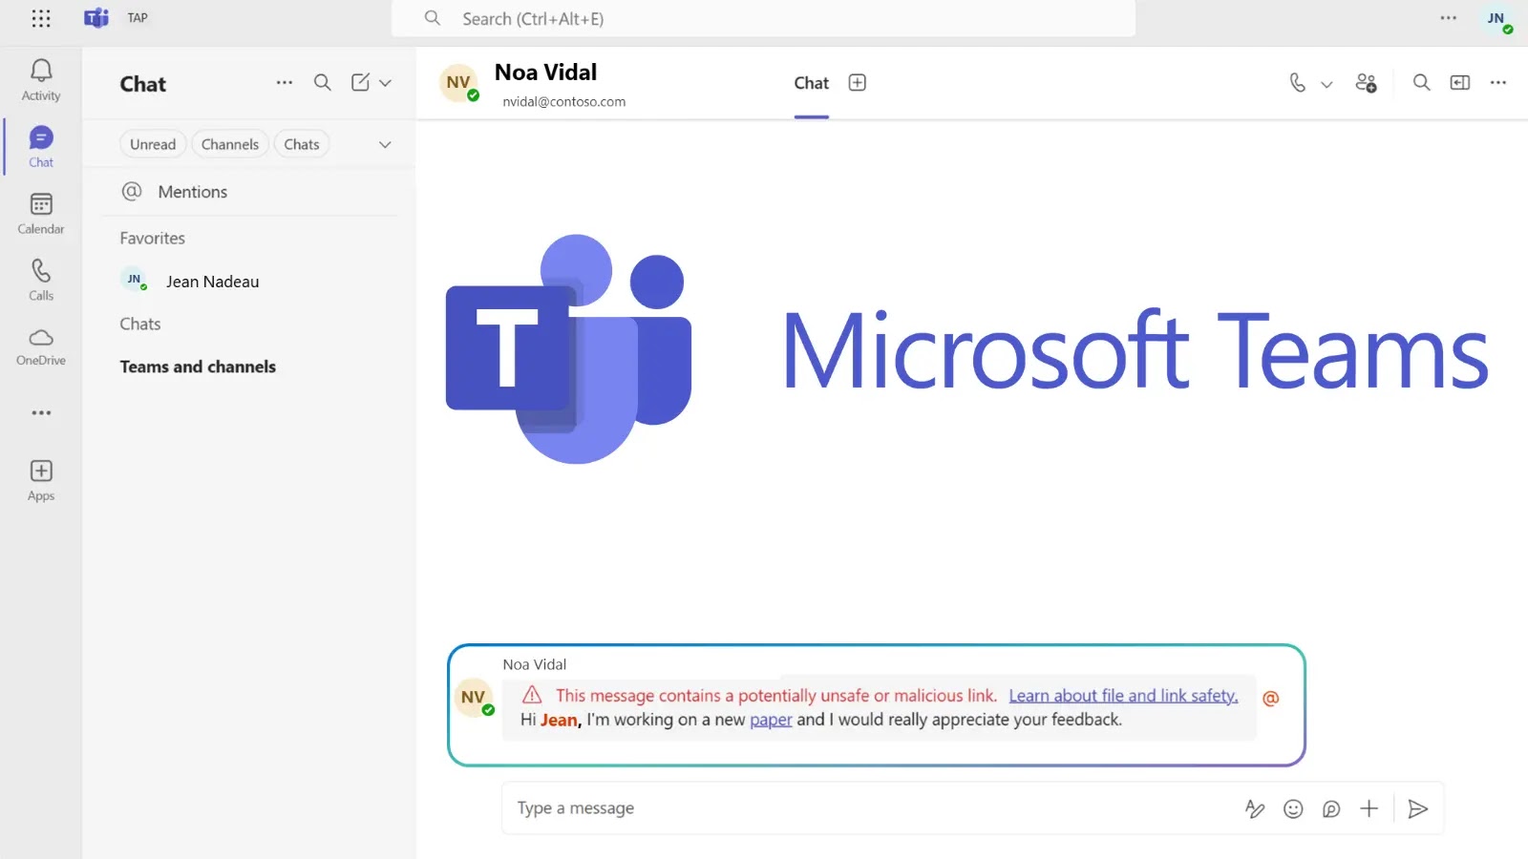
Task: Toggle the Channels filter pill
Action: click(x=230, y=144)
